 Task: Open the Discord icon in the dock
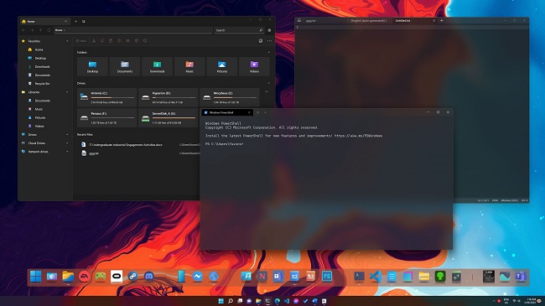pyautogui.click(x=148, y=277)
